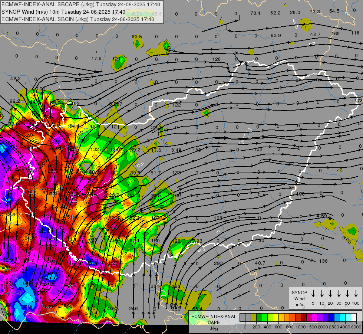Click the map value 51.7
Image resolution: width=363 pixels, height=334 pixels.
155,173
